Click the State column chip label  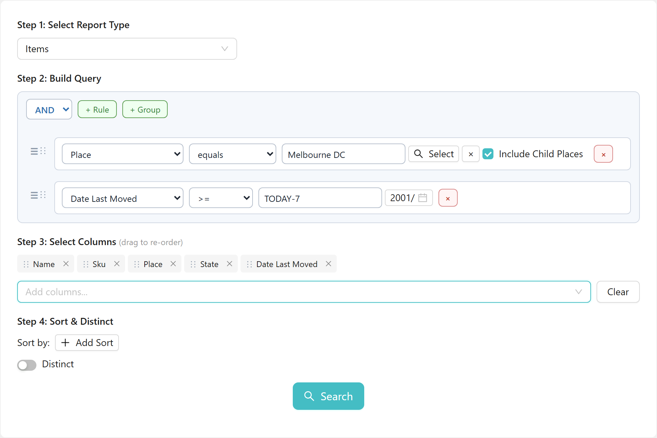click(x=209, y=264)
